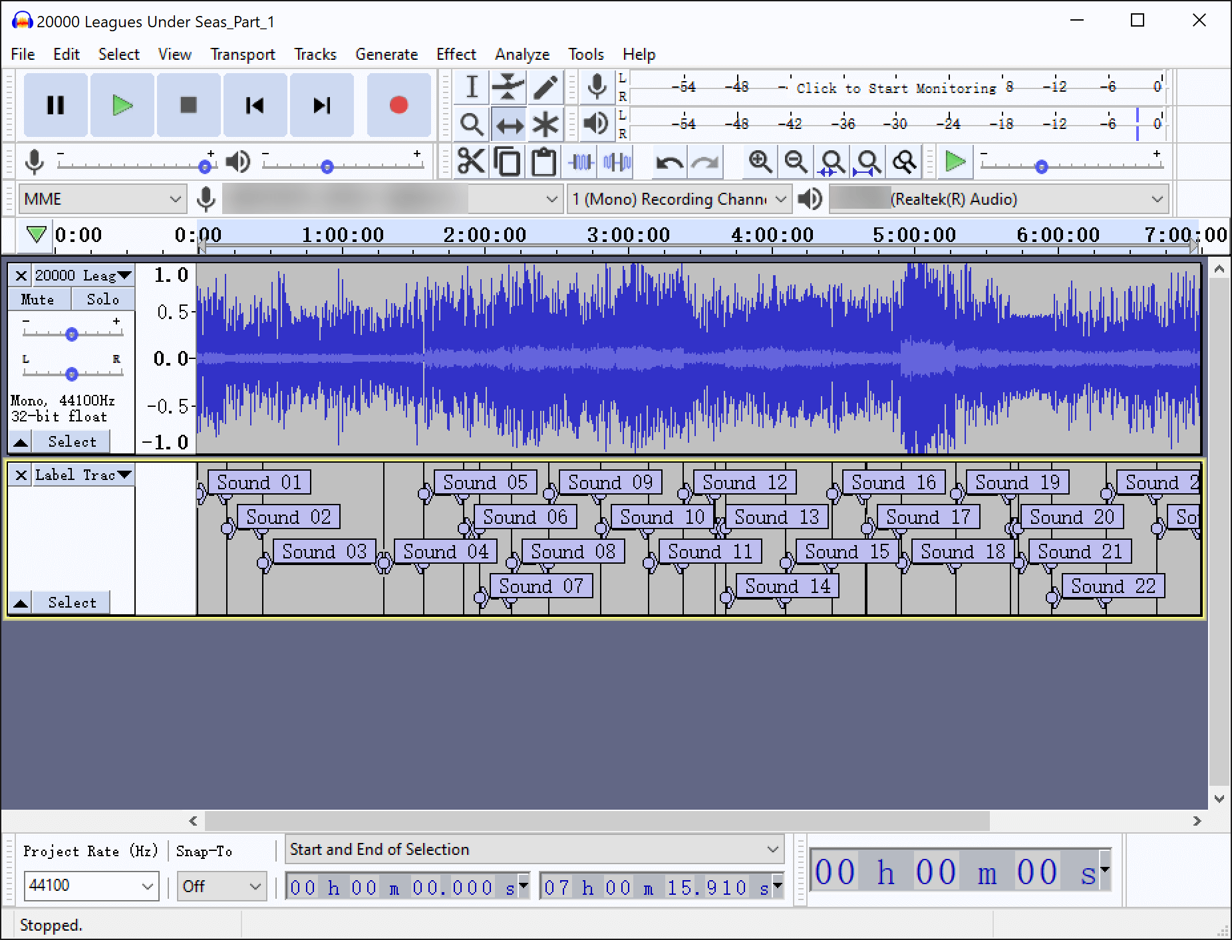This screenshot has height=940, width=1232.
Task: Mute the 20000 Leag audio track
Action: point(38,299)
